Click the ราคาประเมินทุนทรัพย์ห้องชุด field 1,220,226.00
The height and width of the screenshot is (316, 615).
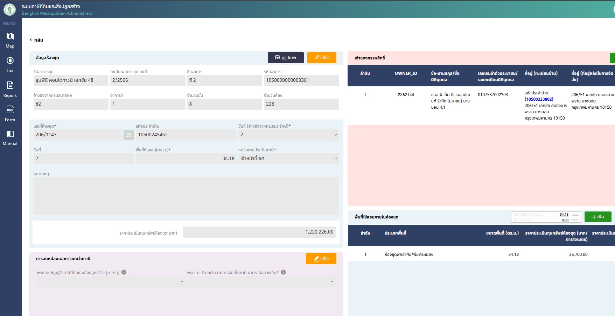tap(259, 232)
